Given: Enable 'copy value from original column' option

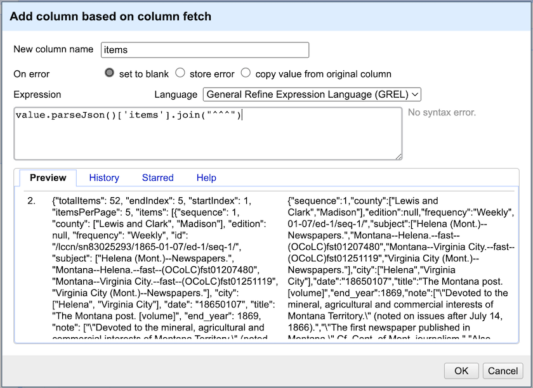Looking at the screenshot, I should tap(246, 73).
